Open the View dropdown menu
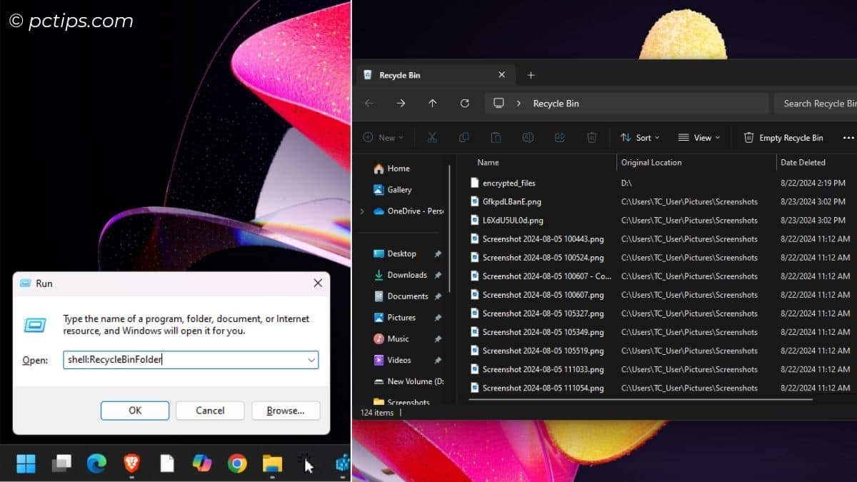The height and width of the screenshot is (482, 857). coord(699,138)
